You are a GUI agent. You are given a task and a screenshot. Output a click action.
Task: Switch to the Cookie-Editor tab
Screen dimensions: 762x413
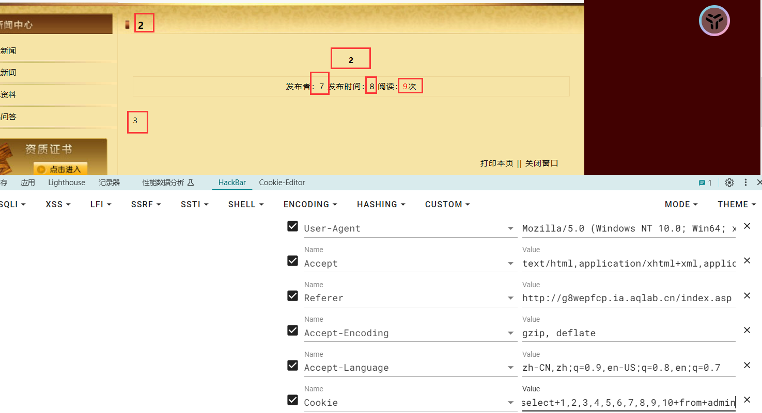pyautogui.click(x=282, y=183)
